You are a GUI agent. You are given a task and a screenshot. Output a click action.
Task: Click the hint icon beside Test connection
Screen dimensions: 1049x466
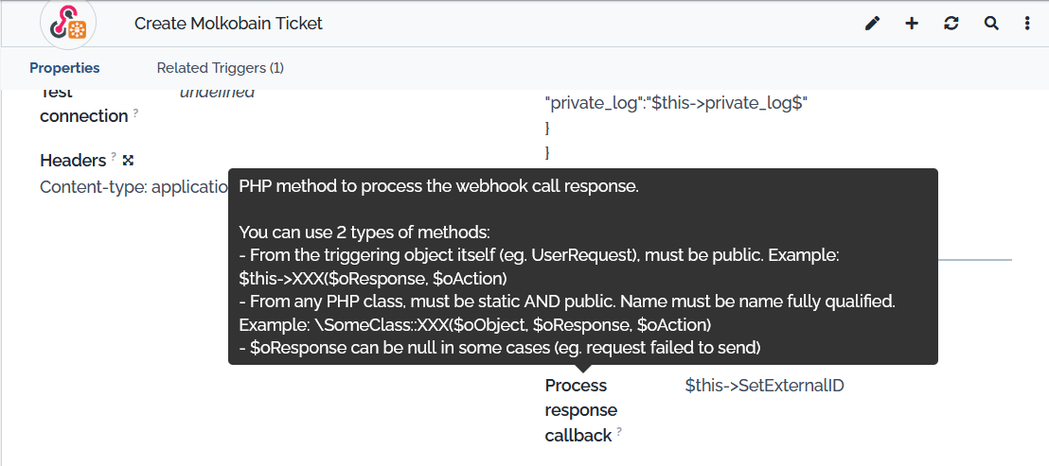pyautogui.click(x=135, y=112)
